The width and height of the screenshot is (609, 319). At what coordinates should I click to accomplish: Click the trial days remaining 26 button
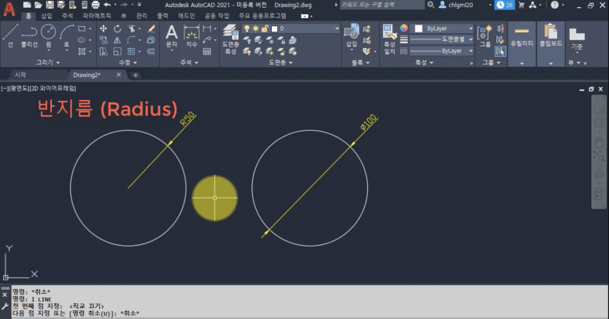pyautogui.click(x=504, y=5)
